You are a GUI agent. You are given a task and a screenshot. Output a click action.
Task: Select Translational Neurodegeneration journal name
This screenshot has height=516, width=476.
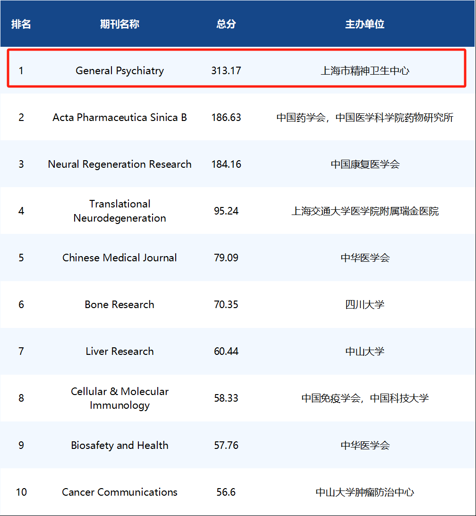pos(120,211)
